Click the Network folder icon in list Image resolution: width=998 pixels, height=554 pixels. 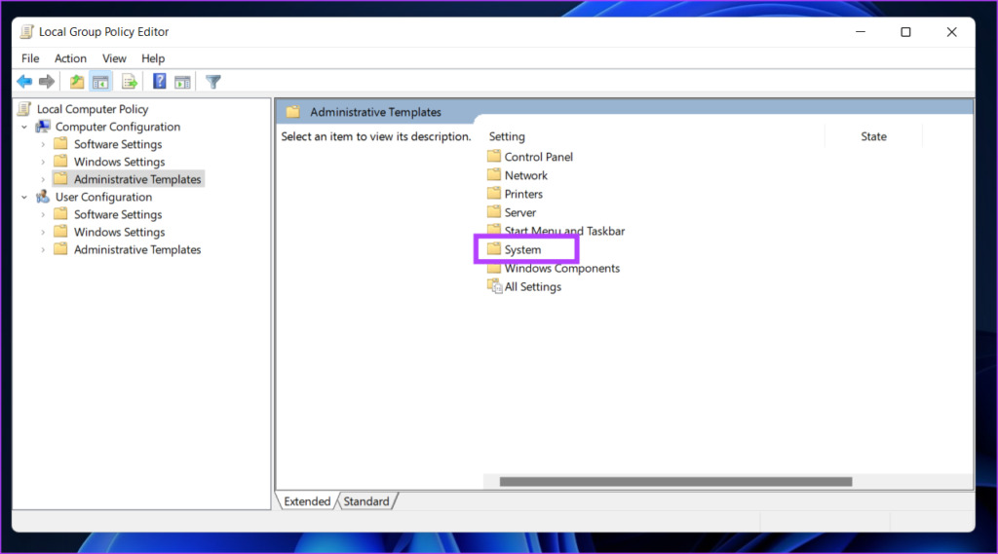click(494, 174)
